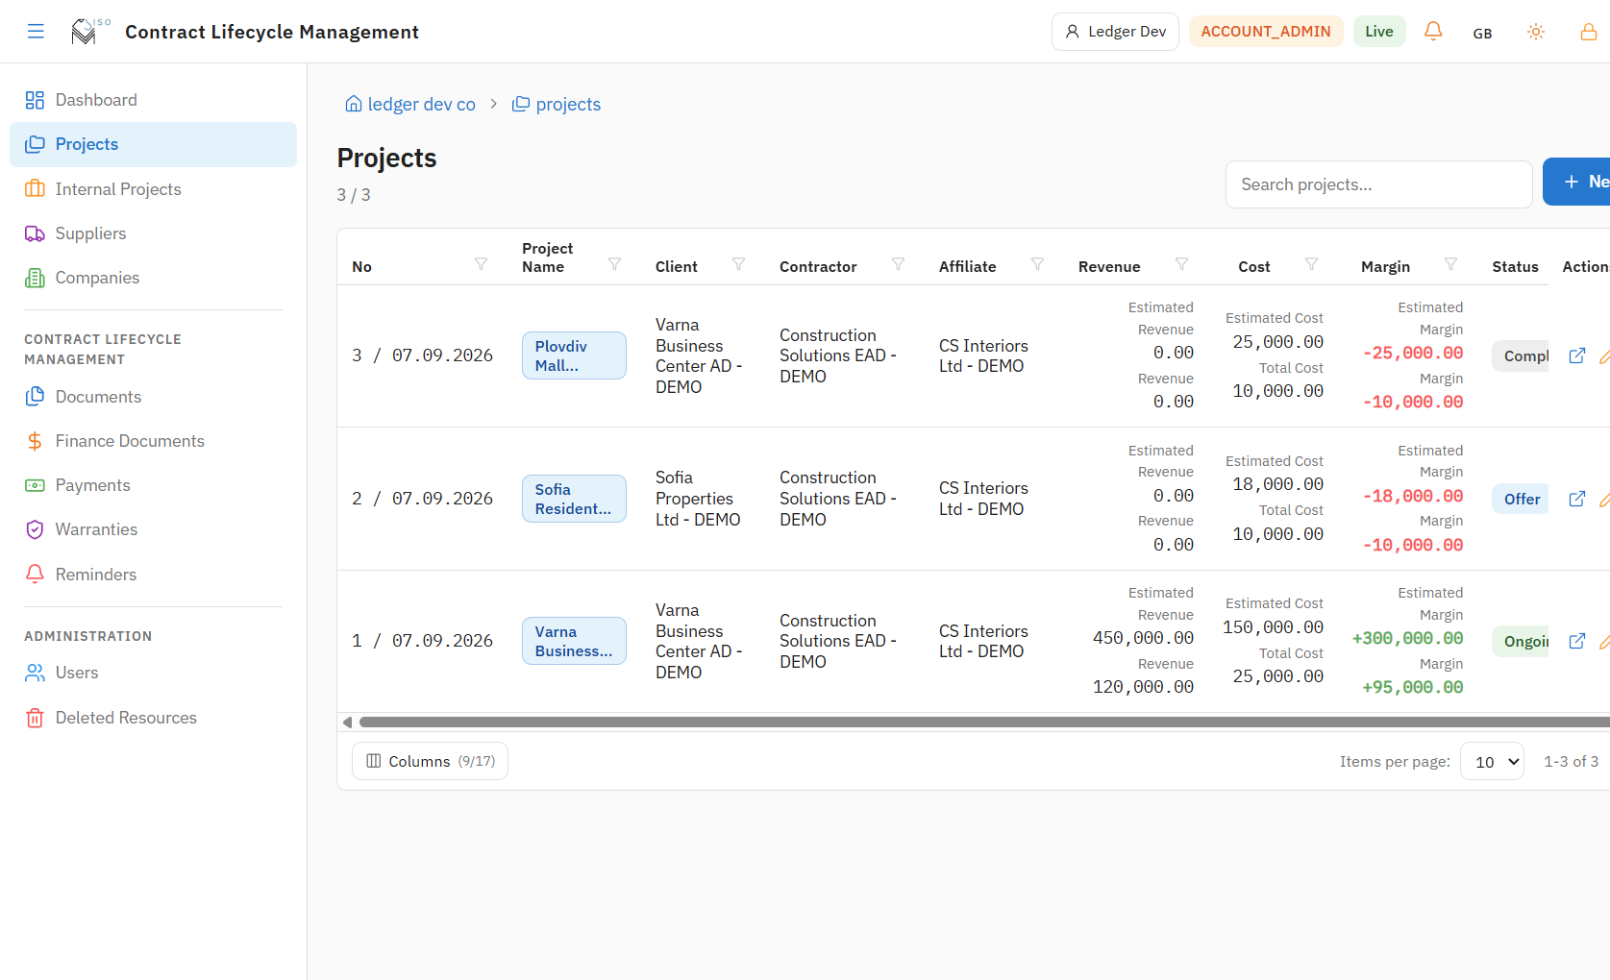The height and width of the screenshot is (980, 1610).
Task: Open the hamburger menu icon
Action: pyautogui.click(x=36, y=32)
